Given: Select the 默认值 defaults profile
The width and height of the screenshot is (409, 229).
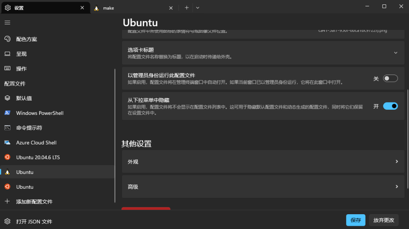Looking at the screenshot, I should click(24, 98).
